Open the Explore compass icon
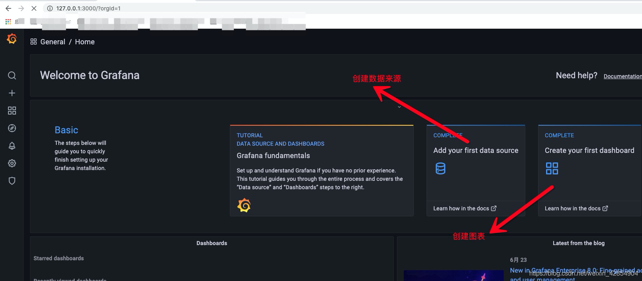The image size is (642, 281). coord(12,128)
